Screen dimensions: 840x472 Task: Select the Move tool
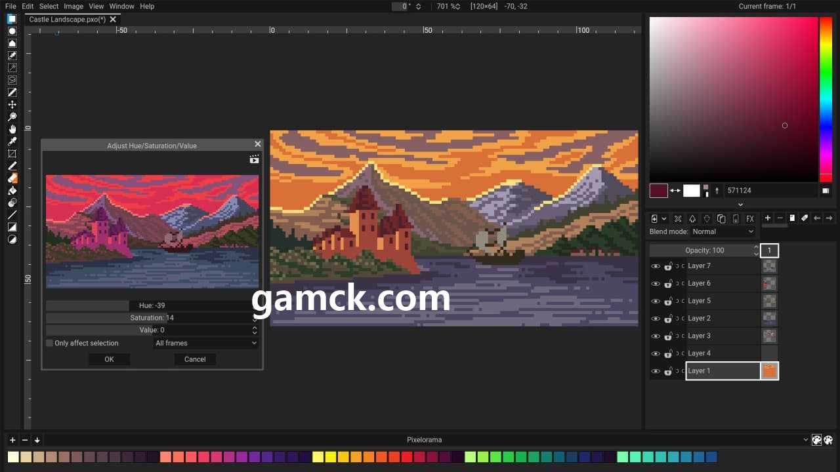[12, 104]
